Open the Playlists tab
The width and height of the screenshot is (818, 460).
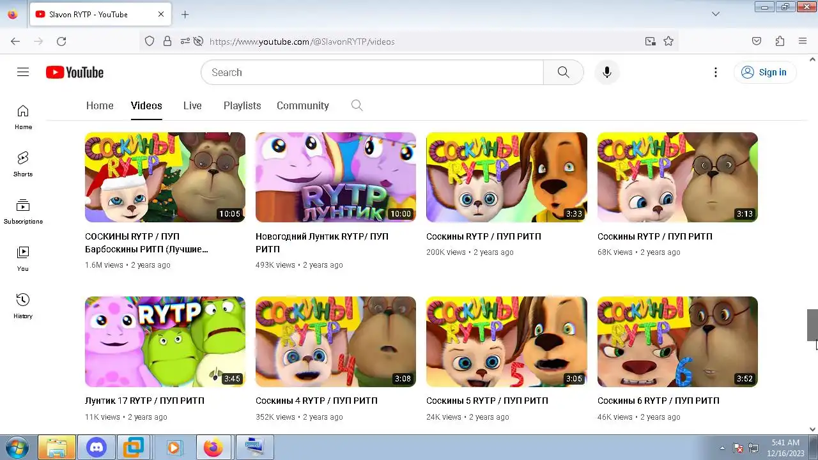pos(242,105)
